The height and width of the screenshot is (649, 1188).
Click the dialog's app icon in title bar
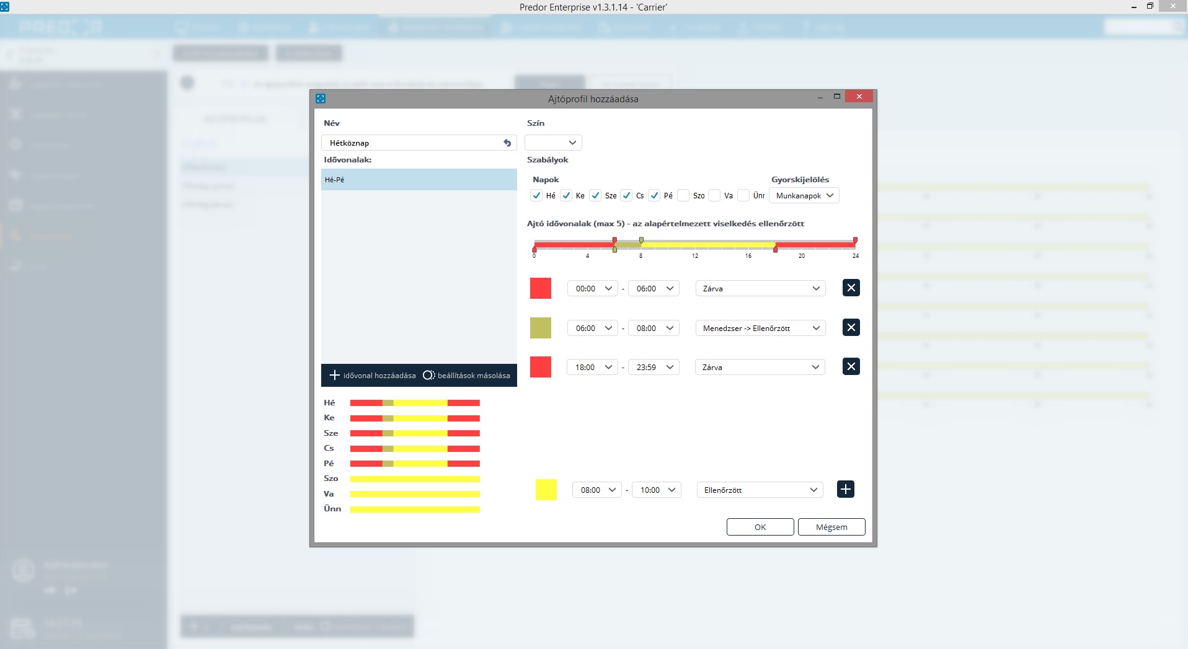(x=321, y=99)
